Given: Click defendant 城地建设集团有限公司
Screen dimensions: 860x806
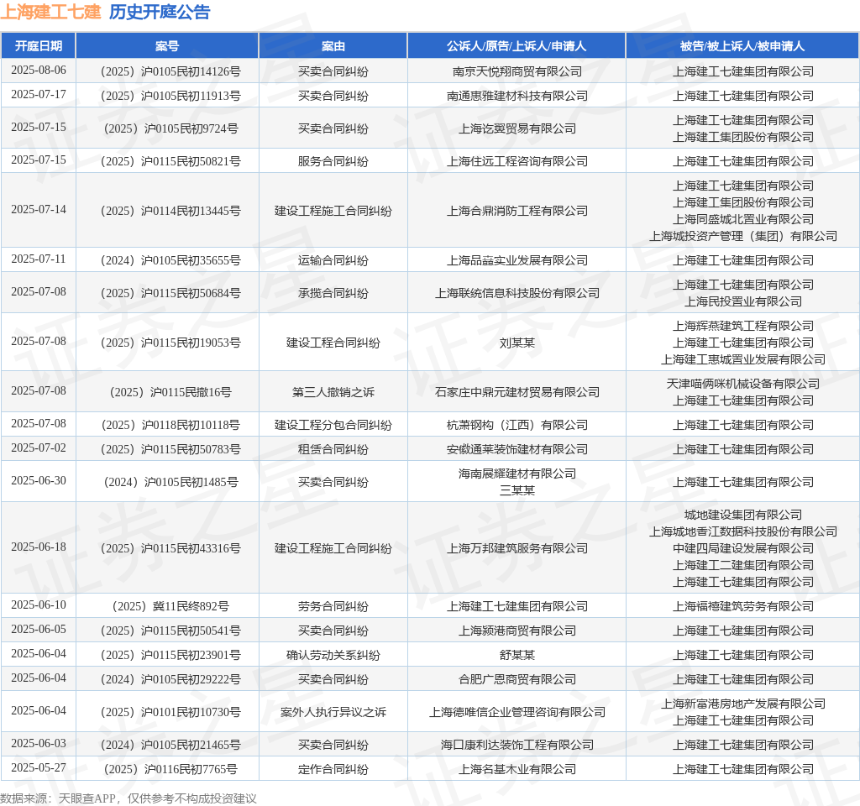Looking at the screenshot, I should 742,516.
